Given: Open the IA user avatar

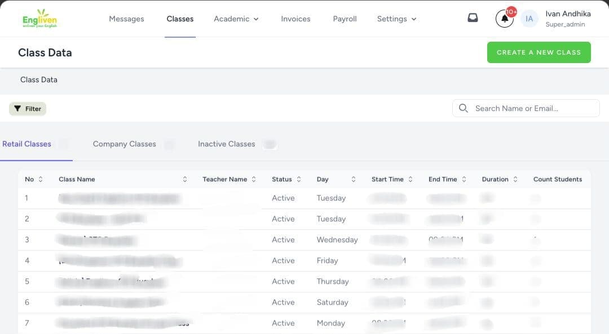Looking at the screenshot, I should 529,19.
